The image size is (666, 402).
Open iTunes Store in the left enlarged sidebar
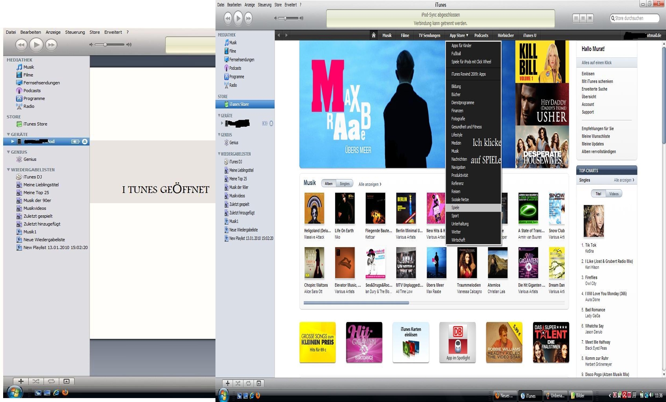[x=35, y=124]
